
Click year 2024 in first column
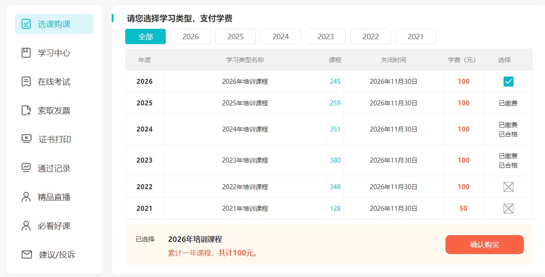(x=145, y=129)
